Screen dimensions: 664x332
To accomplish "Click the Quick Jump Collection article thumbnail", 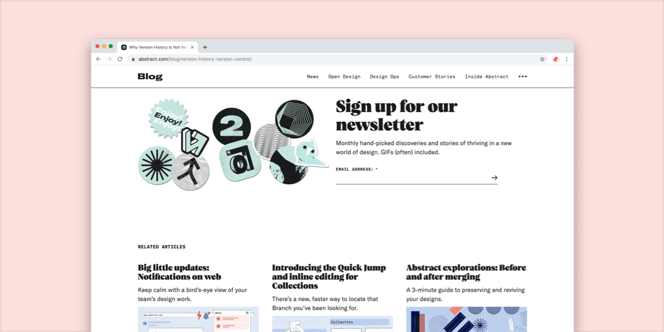I will 333,324.
